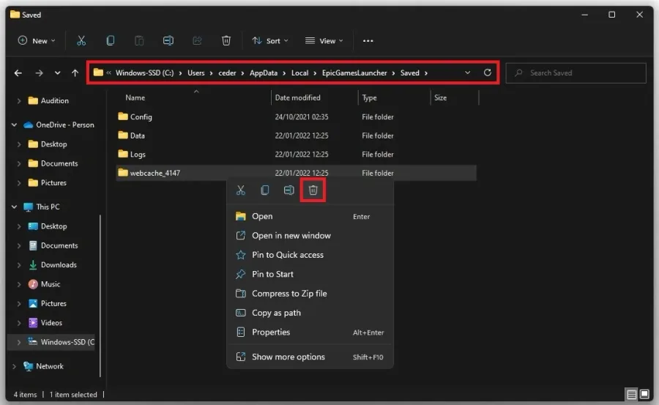
Task: Open the three-dot See more menu
Action: (368, 41)
